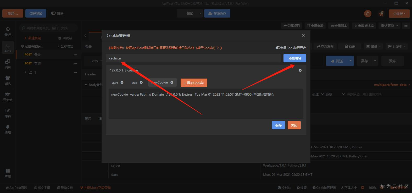Delete the aaa cookie
412x193 pixels.
pos(141,82)
